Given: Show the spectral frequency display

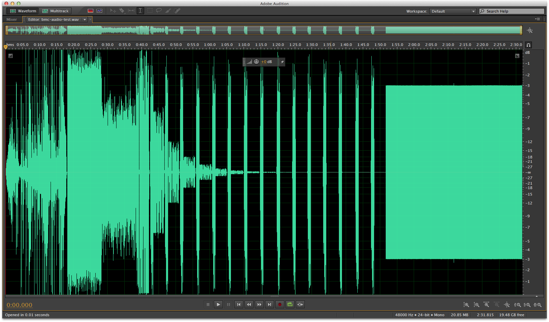Looking at the screenshot, I should point(91,11).
